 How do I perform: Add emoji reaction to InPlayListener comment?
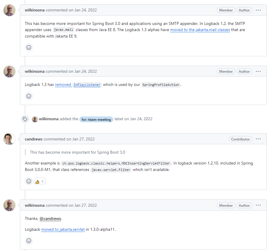point(29,96)
